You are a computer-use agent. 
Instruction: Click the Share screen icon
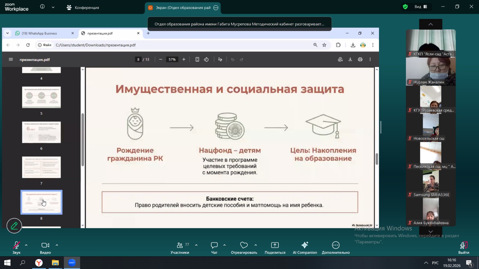[275, 248]
